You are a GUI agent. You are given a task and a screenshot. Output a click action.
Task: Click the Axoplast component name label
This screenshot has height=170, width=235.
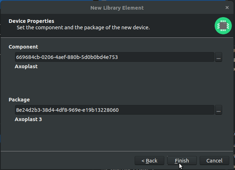coord(26,66)
